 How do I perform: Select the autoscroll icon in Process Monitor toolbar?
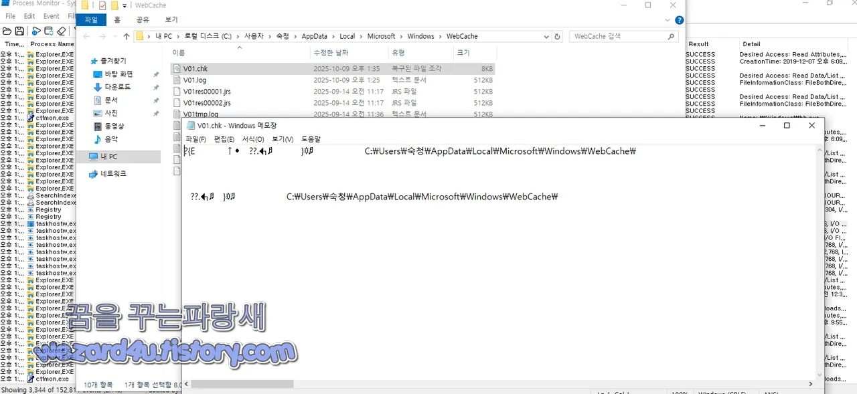[x=49, y=30]
